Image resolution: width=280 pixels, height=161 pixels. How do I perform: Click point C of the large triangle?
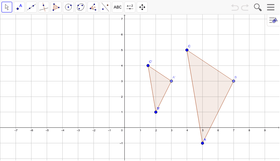[x=187, y=50]
